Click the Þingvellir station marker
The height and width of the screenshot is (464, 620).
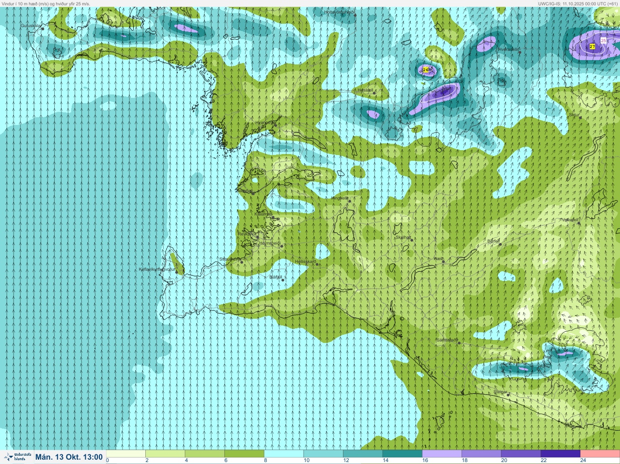click(349, 201)
